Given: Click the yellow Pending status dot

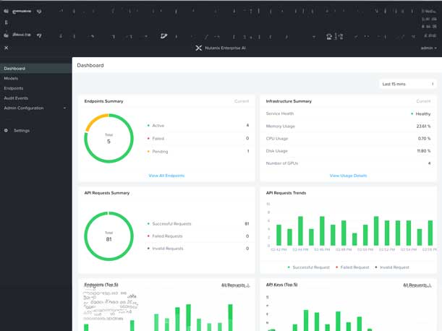Looking at the screenshot, I should 148,151.
